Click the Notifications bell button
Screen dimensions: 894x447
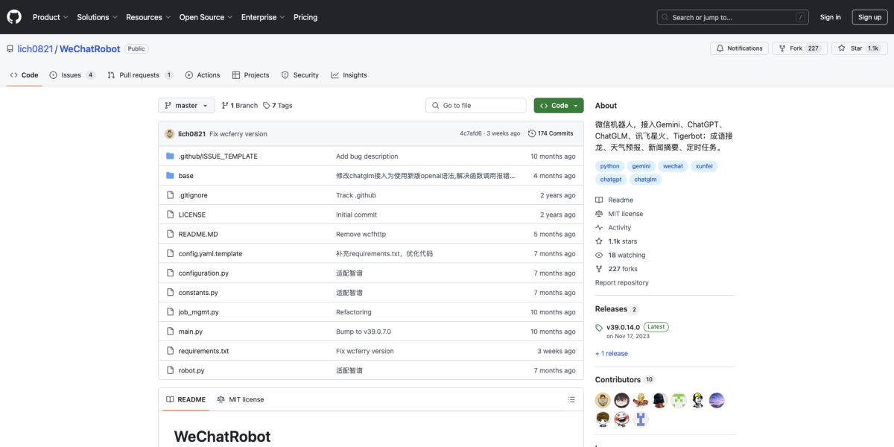(739, 48)
